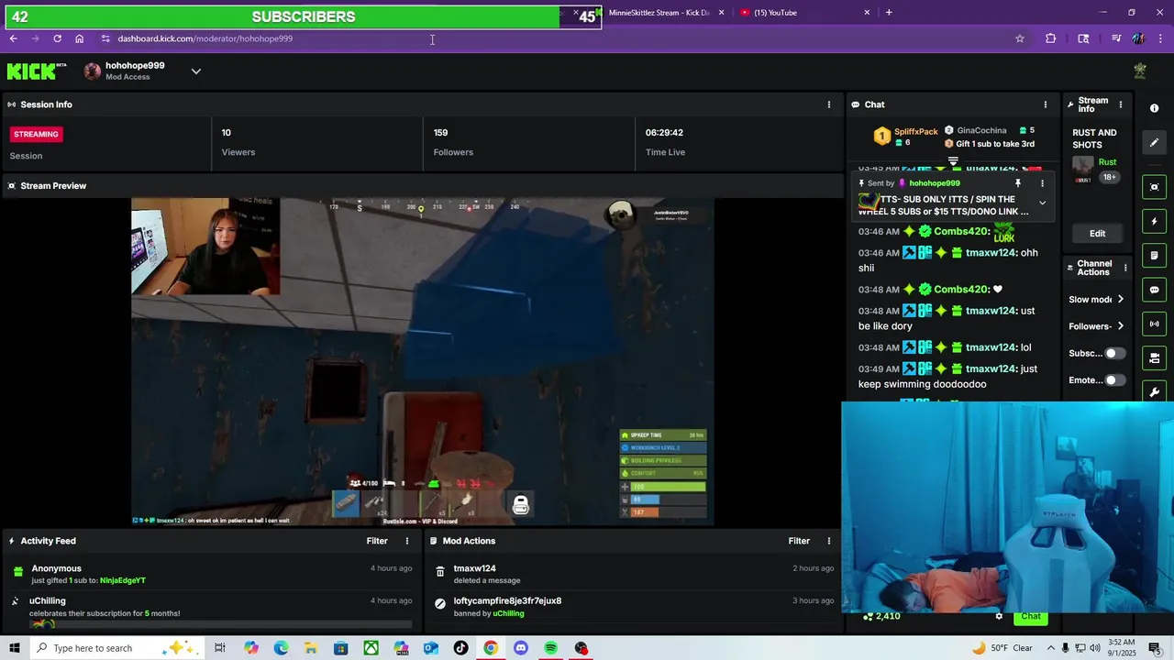
Task: Collapse the chat leaderboard handle
Action: point(953,161)
